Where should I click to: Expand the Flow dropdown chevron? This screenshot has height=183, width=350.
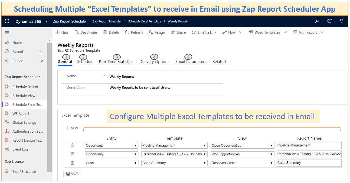(241, 32)
